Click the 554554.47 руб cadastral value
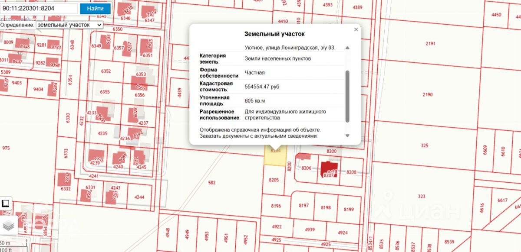 [x=262, y=87]
